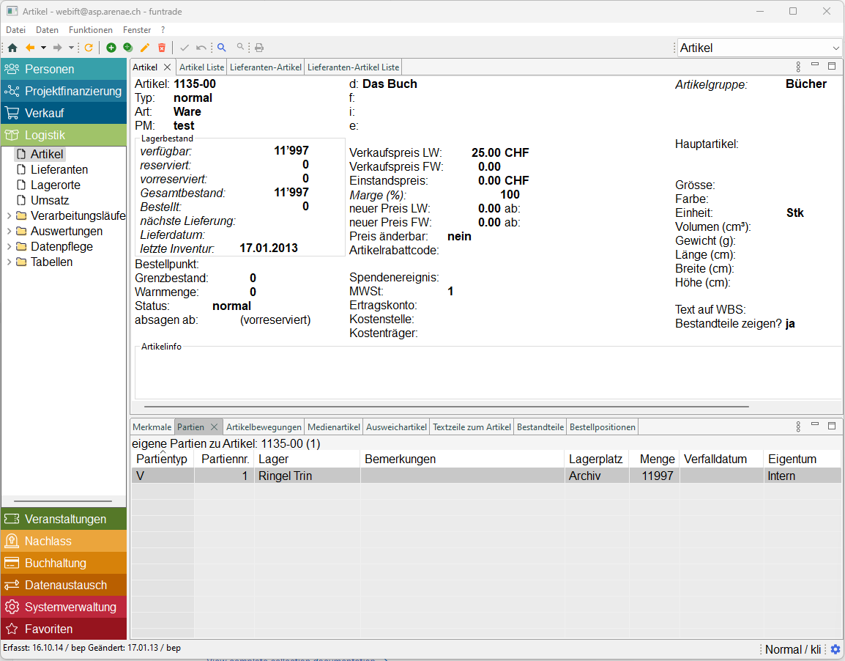Expand the Auswertungen tree folder
The height and width of the screenshot is (661, 845).
click(9, 232)
